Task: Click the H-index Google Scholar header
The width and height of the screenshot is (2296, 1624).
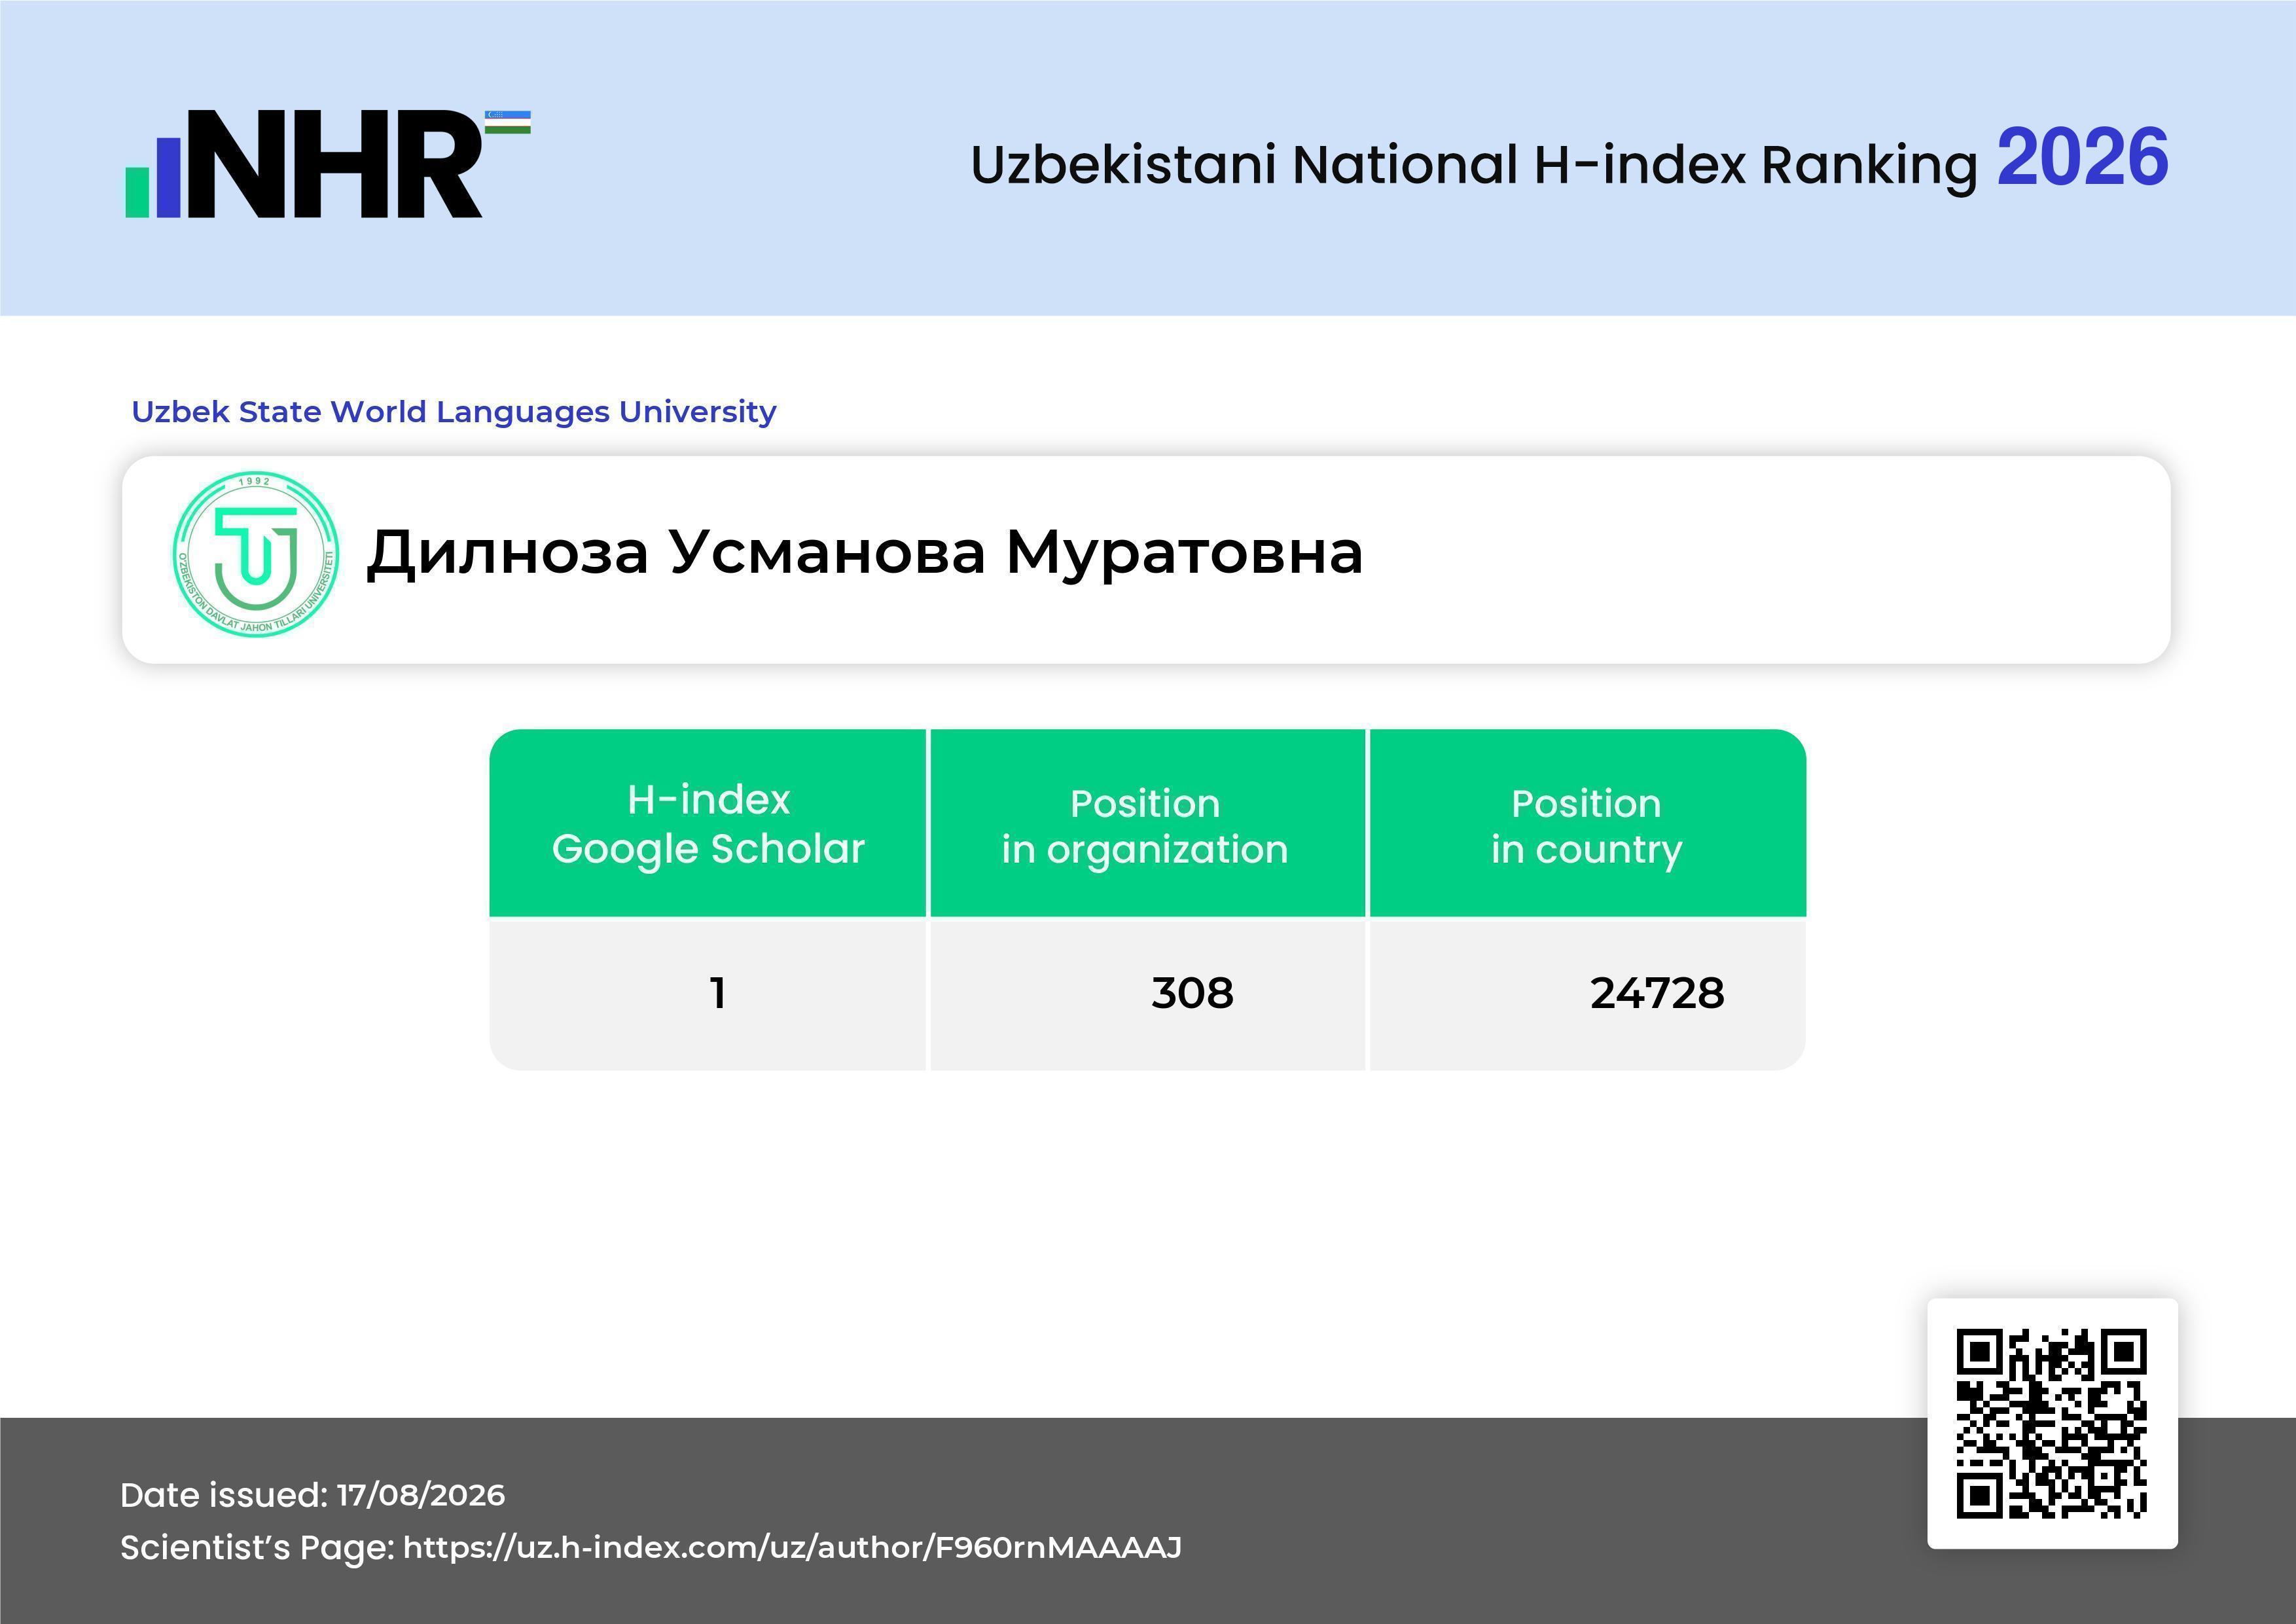Action: tap(708, 823)
